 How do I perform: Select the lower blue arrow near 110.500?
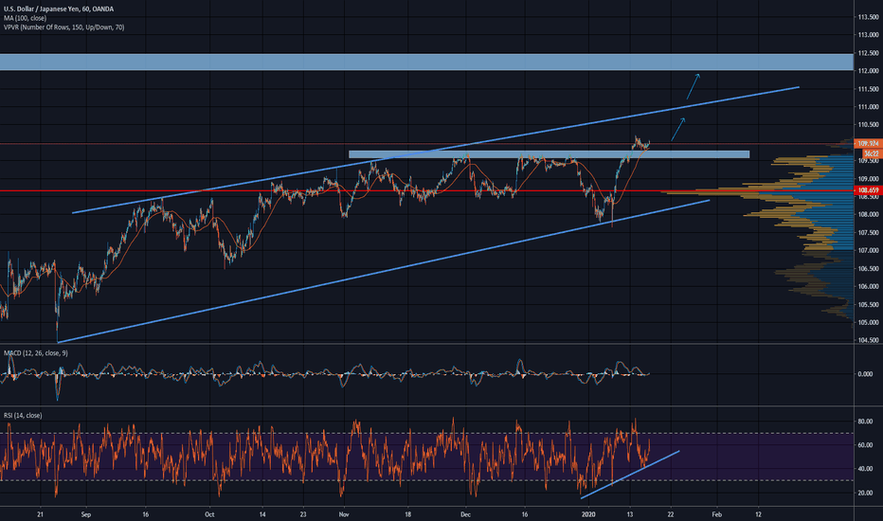click(x=678, y=130)
